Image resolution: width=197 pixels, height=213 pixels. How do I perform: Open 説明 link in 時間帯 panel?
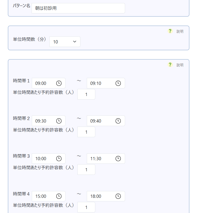180,65
